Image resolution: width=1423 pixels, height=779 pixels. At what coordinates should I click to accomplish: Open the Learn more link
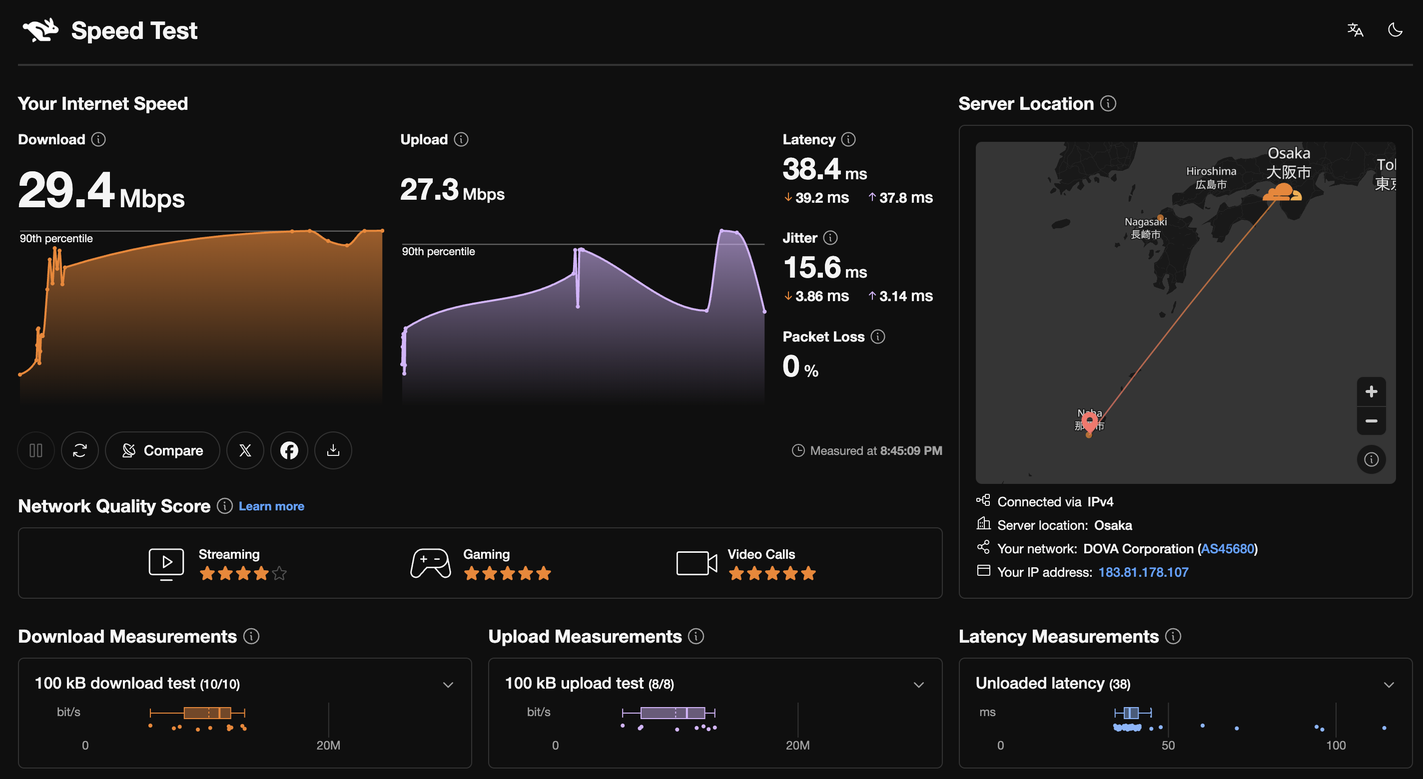(271, 506)
